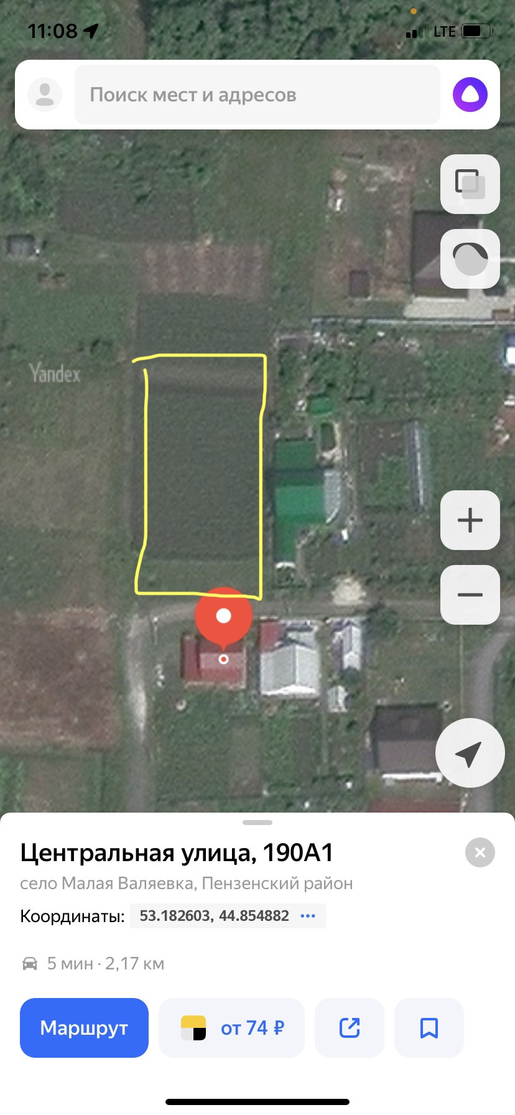Open the three-dots coordinates options
This screenshot has width=515, height=1115.
coord(308,916)
